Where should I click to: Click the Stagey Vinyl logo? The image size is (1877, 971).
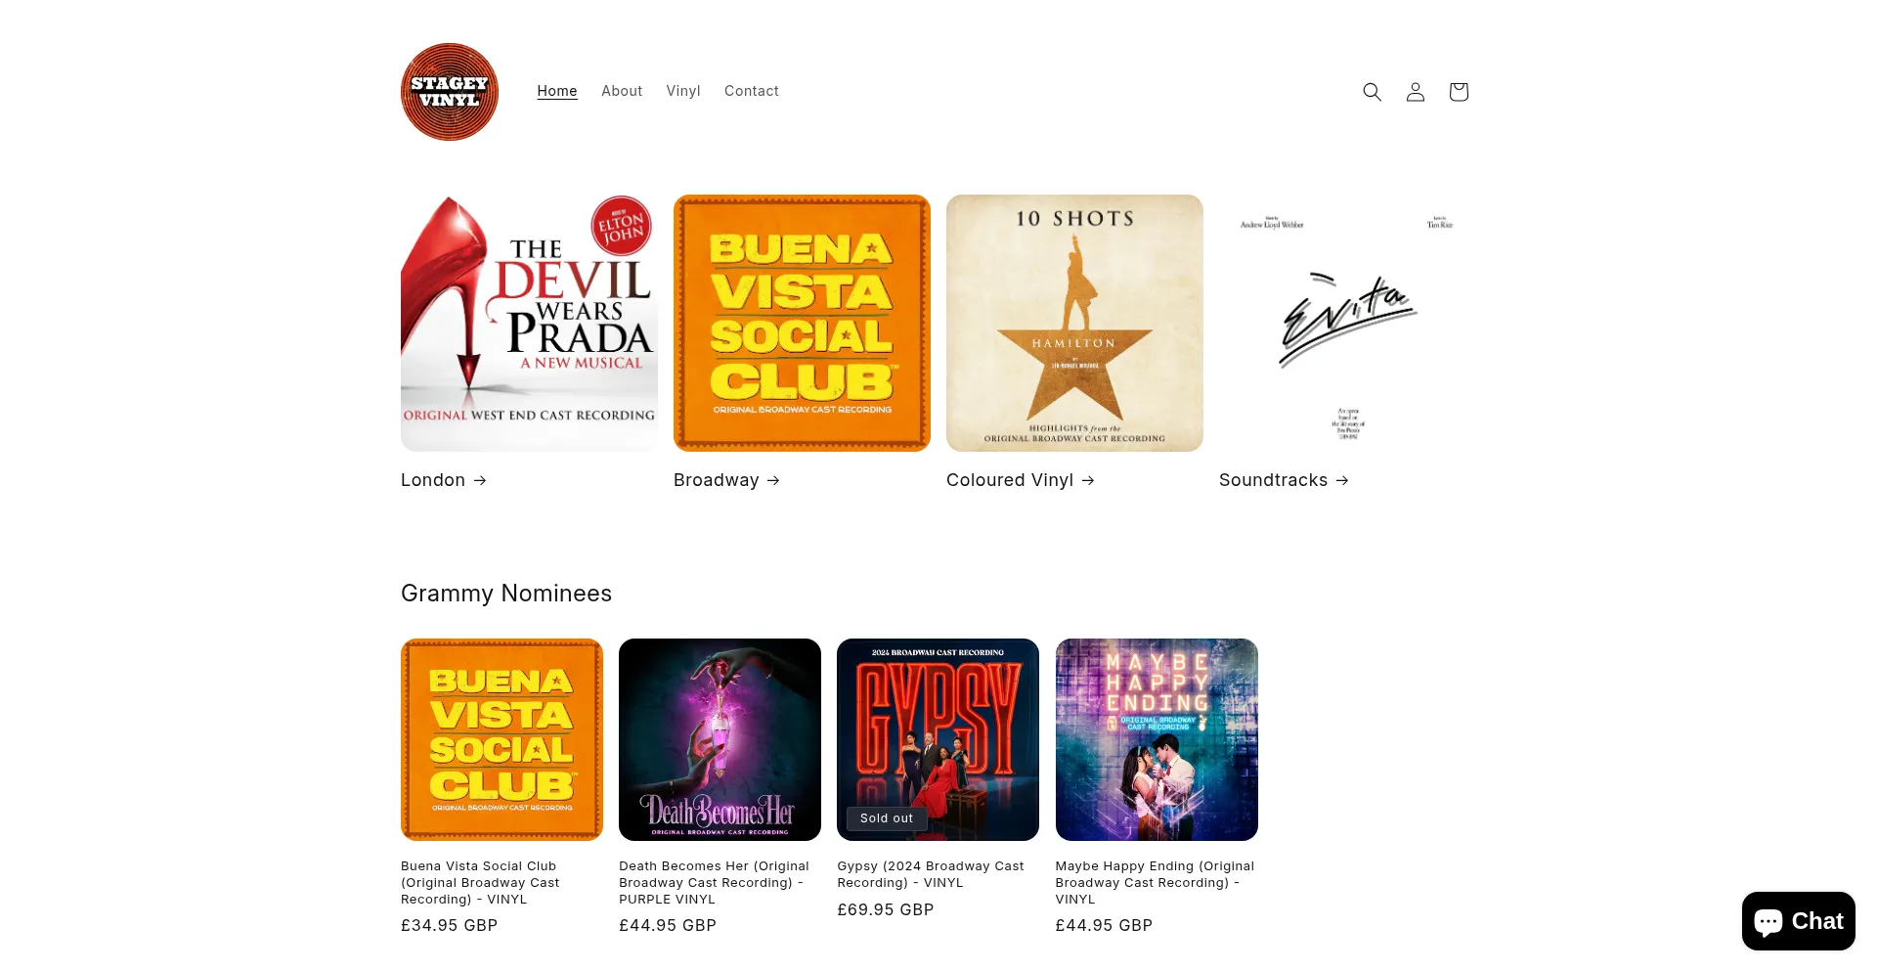point(450,92)
